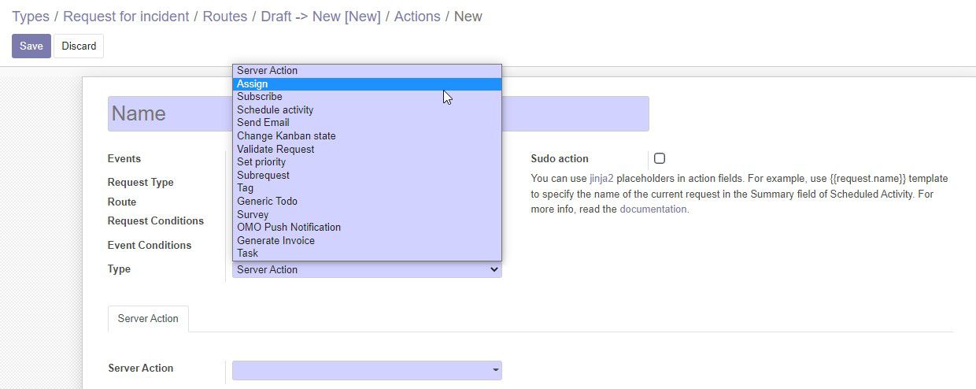Open the documentation link
976x389 pixels.
pos(653,209)
